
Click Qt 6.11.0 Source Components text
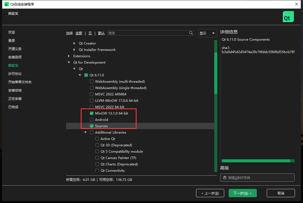coord(245,40)
